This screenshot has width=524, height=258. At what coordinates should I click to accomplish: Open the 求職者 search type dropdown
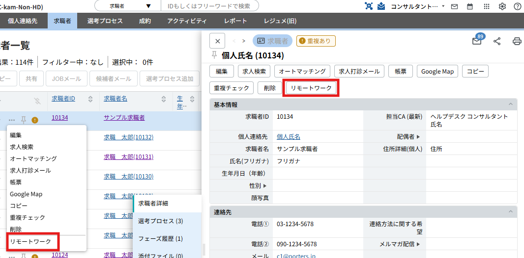[127, 6]
